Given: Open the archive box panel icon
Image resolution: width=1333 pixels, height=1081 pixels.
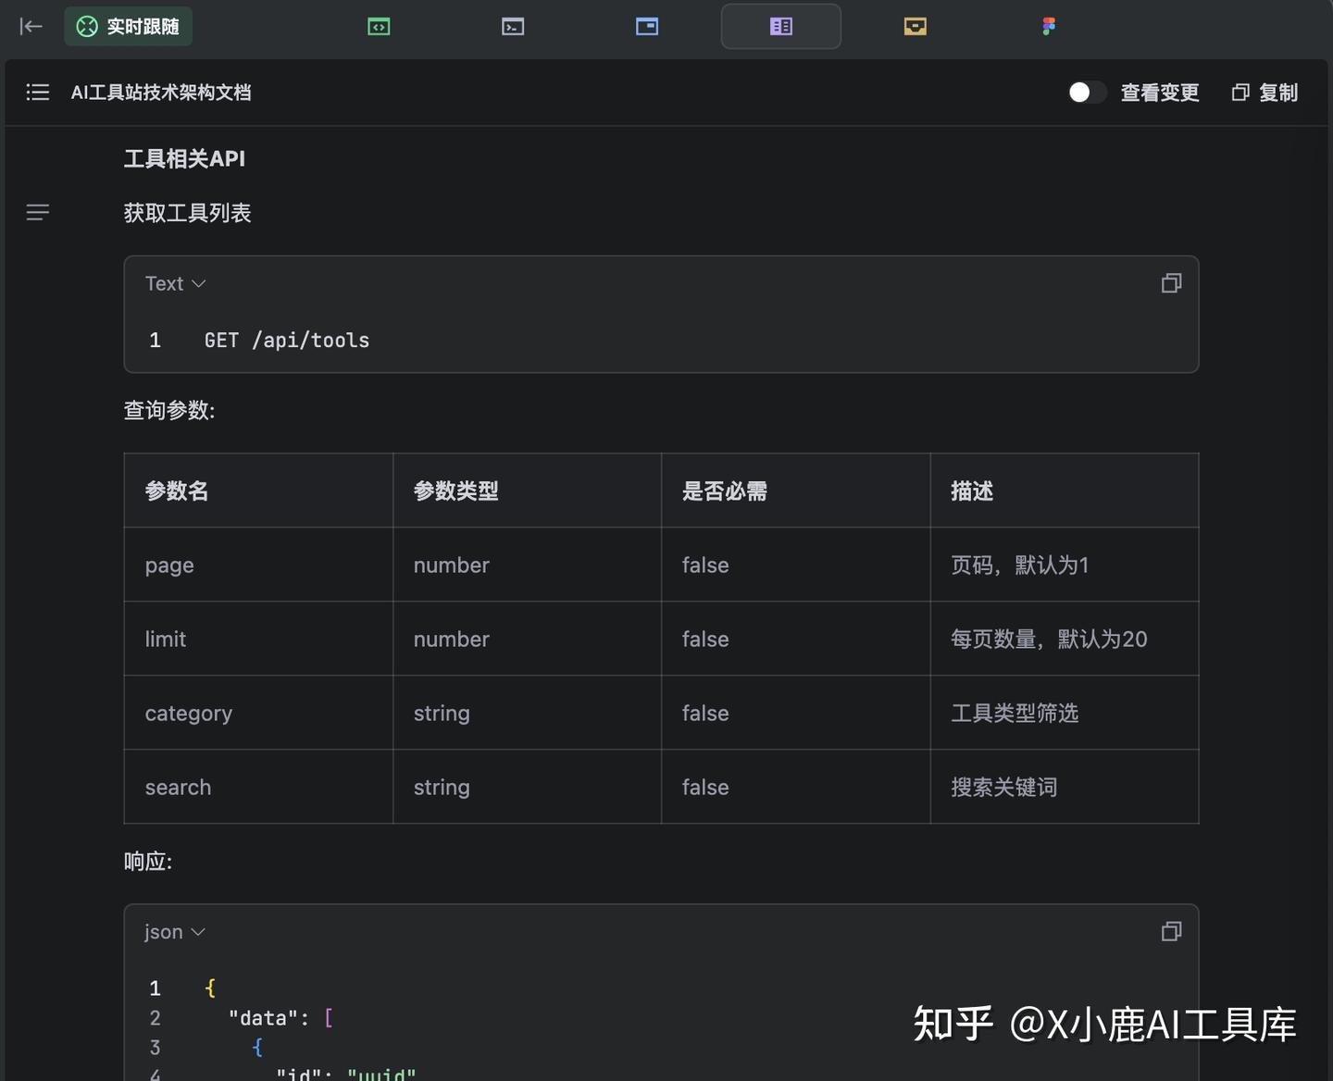Looking at the screenshot, I should (915, 26).
